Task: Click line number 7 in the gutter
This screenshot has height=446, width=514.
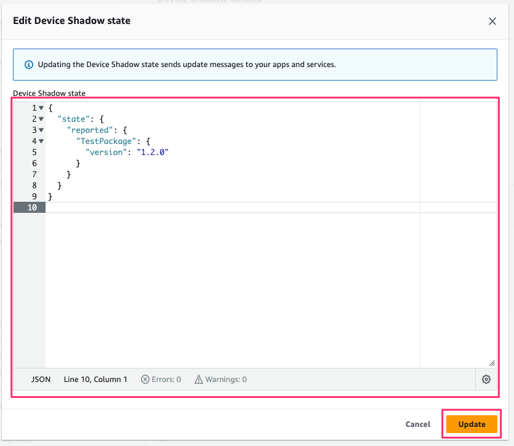Action: pos(34,174)
